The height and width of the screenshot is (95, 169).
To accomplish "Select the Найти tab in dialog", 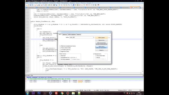I will point(60,34).
